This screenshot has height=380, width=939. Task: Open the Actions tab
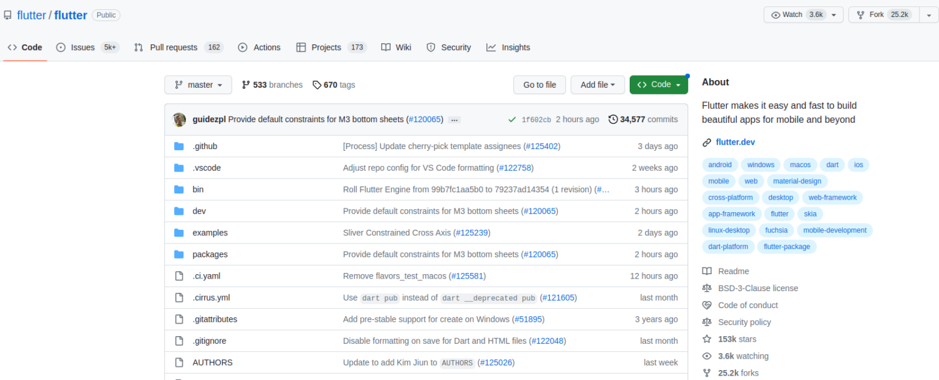(259, 47)
